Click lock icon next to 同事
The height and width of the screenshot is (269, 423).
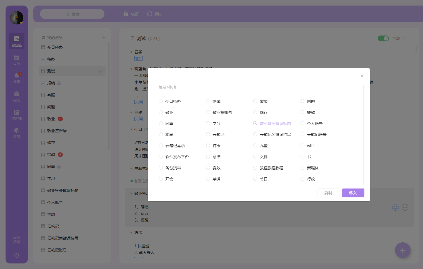[x=59, y=167]
